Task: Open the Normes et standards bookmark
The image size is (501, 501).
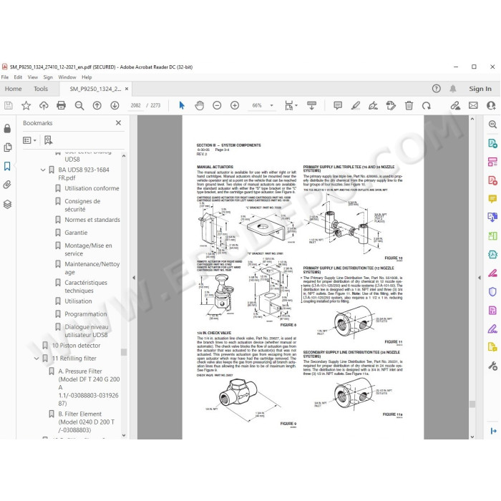Action: [92, 220]
